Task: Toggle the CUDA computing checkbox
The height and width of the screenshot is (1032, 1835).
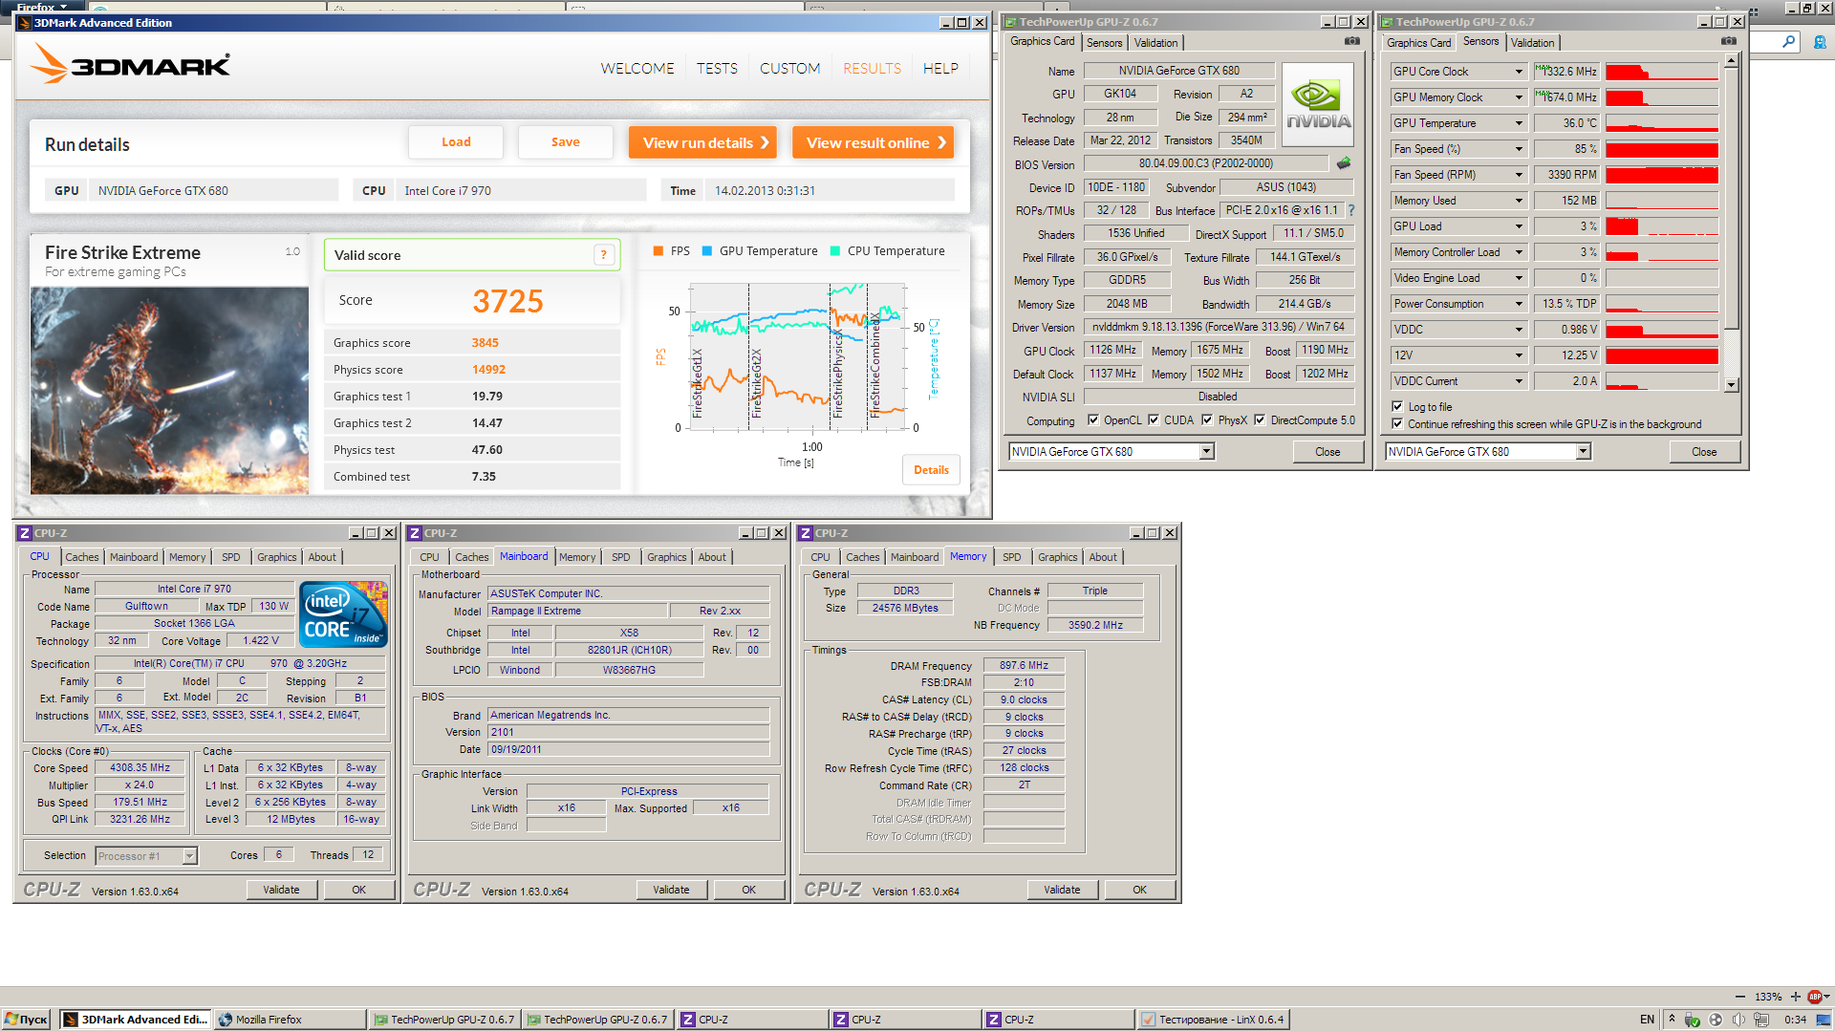Action: pos(1154,420)
